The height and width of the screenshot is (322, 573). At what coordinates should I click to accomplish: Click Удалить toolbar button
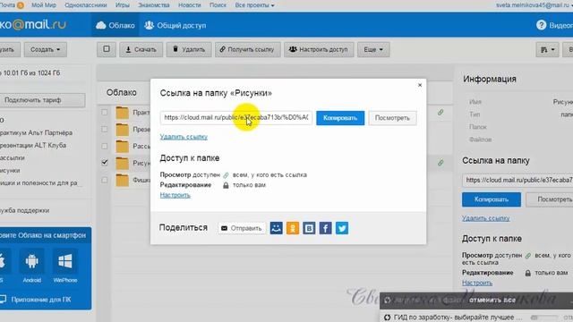tap(189, 49)
